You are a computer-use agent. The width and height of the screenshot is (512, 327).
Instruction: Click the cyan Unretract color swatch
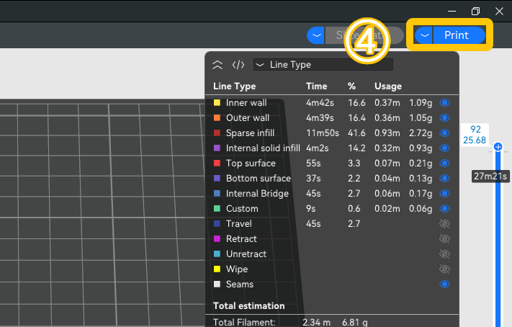click(x=217, y=254)
